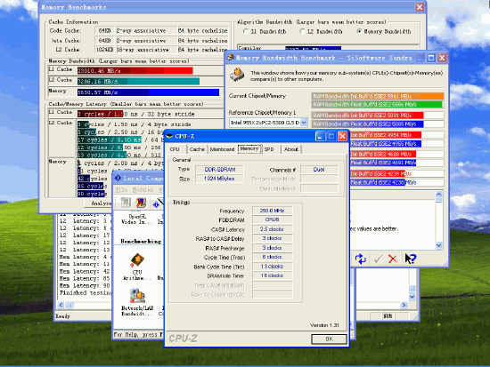This screenshot has height=367, width=490.
Task: Minimize the CPU-Z window
Action: click(320, 136)
